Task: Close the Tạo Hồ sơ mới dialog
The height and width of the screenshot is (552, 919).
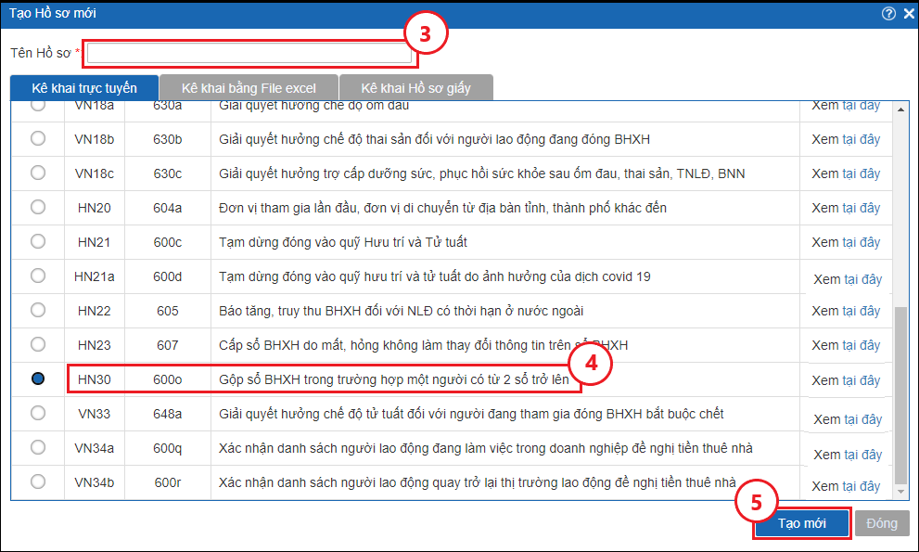Action: 909,13
